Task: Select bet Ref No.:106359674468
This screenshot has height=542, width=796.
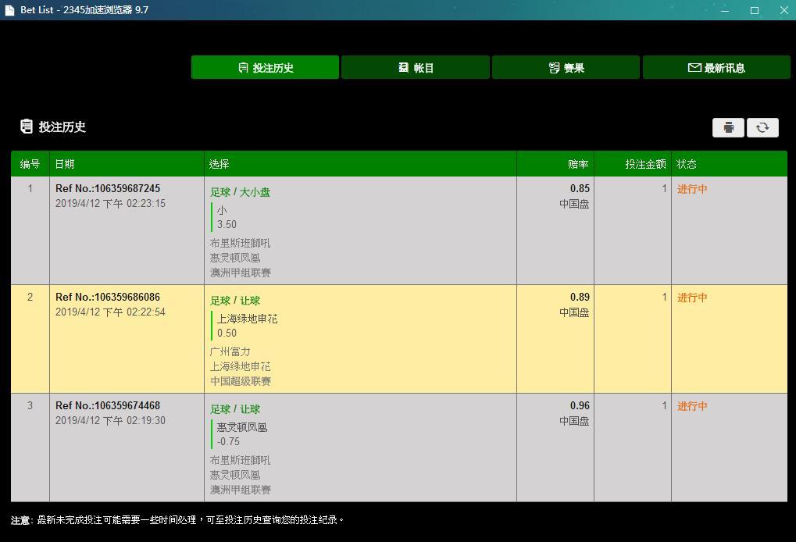Action: pyautogui.click(x=108, y=406)
